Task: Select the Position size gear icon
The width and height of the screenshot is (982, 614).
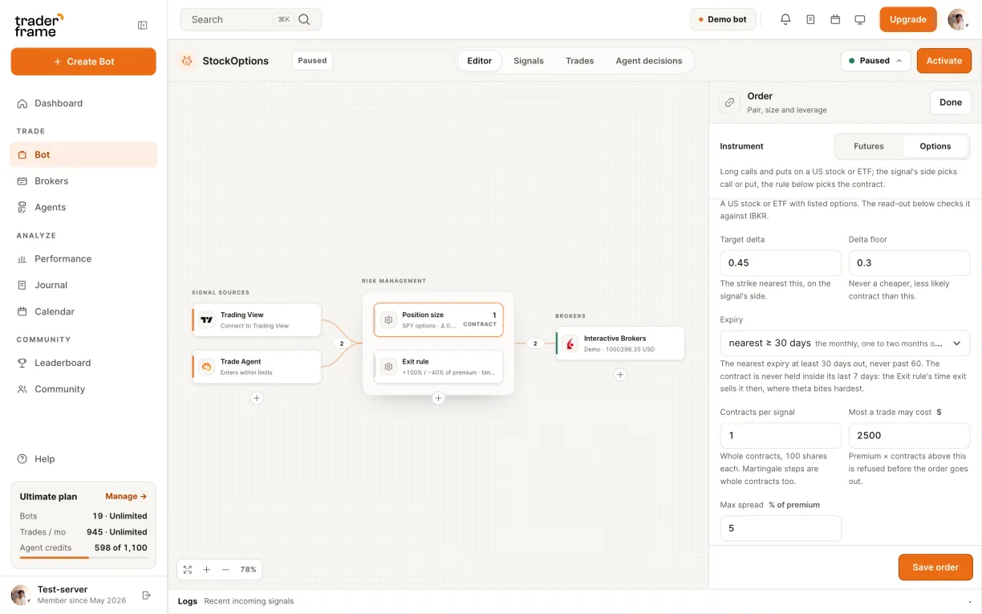Action: [x=388, y=319]
